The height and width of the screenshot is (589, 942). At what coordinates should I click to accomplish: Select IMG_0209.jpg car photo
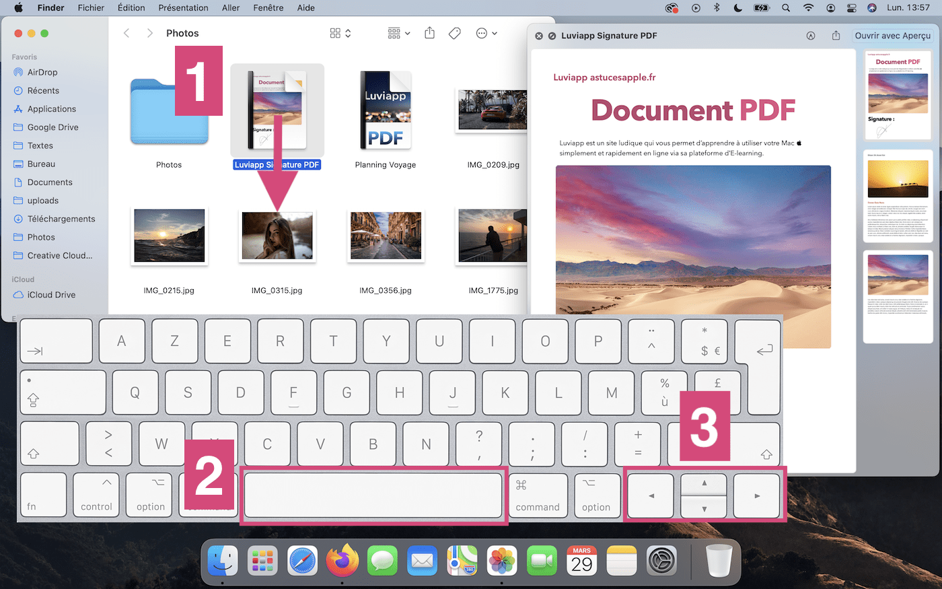(493, 110)
